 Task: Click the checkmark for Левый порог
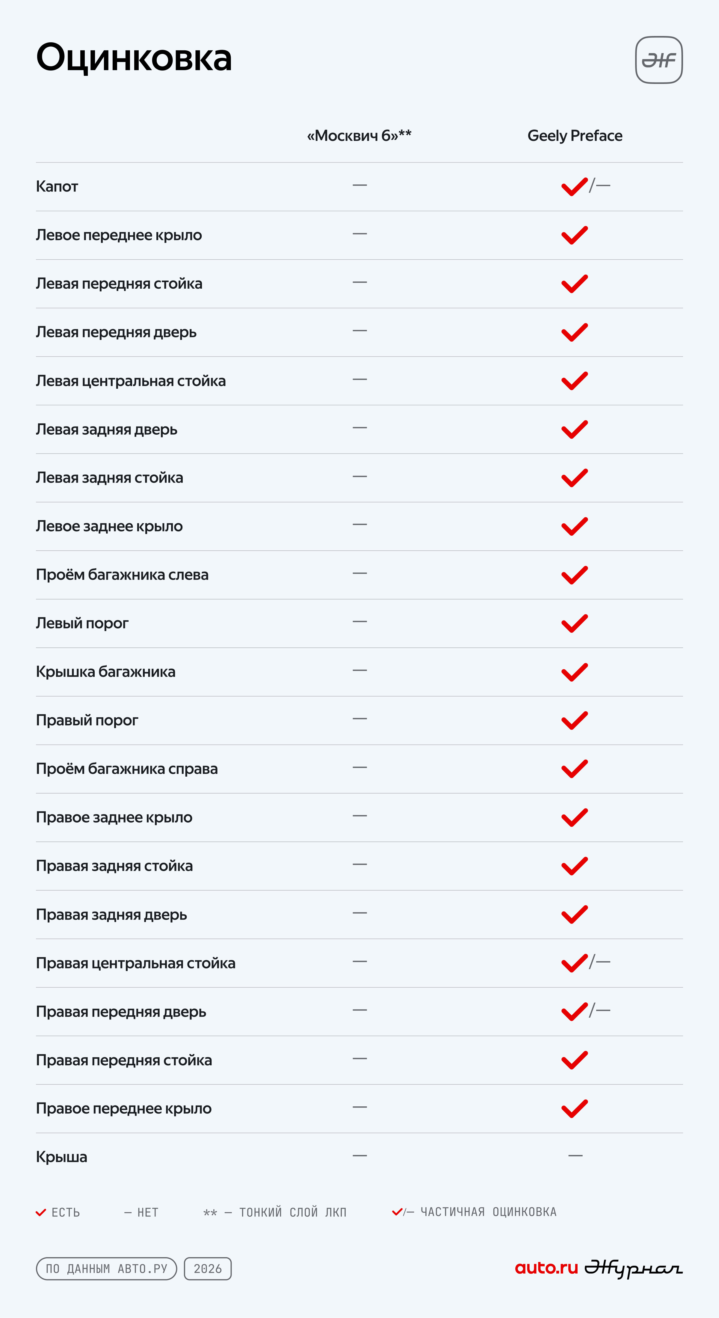(x=574, y=623)
